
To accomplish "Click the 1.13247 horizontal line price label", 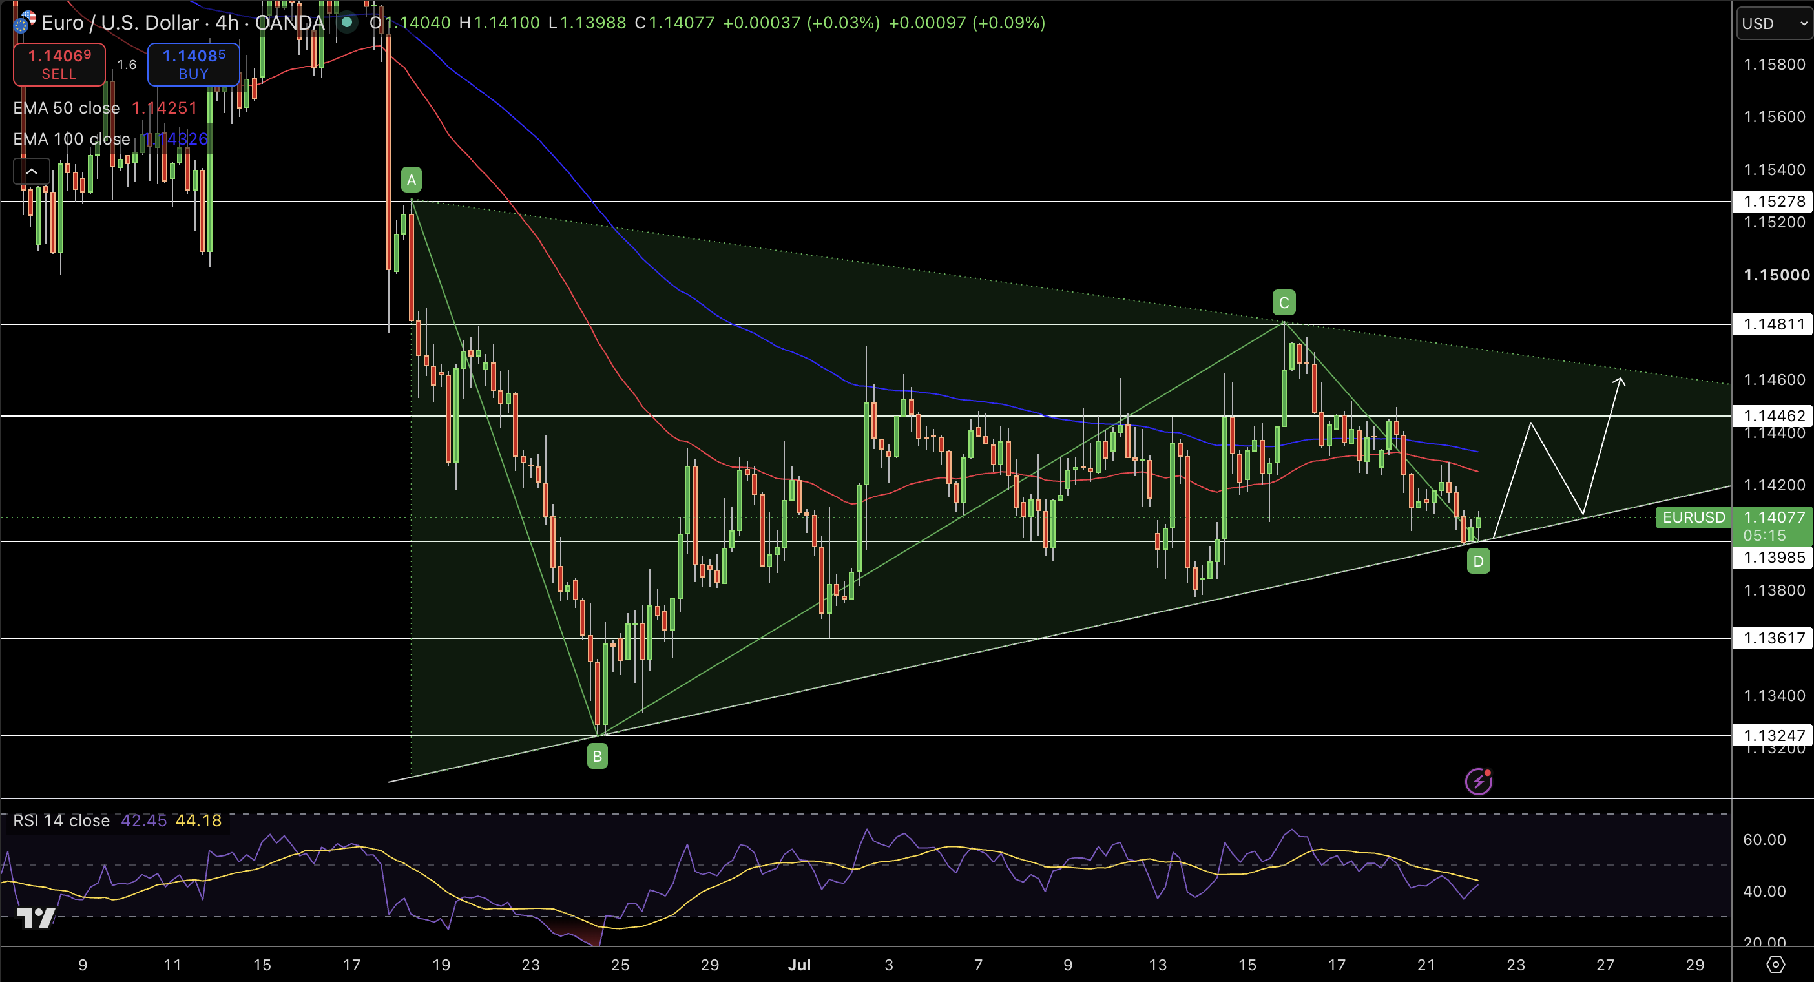I will [1774, 735].
